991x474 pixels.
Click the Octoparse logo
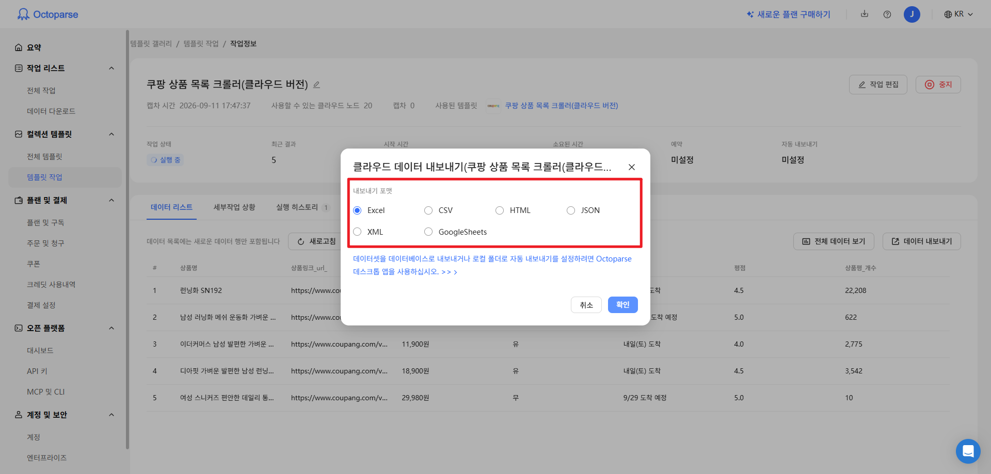(x=47, y=14)
